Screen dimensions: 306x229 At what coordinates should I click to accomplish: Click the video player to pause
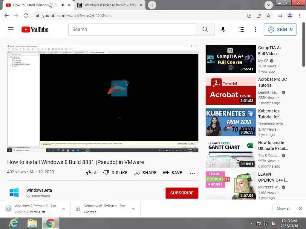103,98
